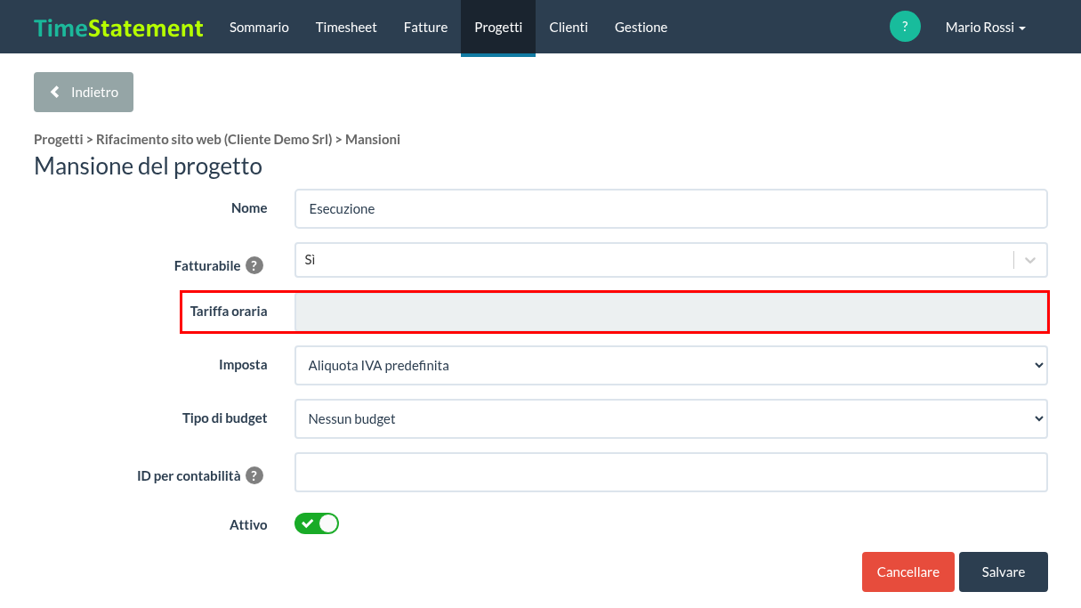The width and height of the screenshot is (1081, 608).
Task: Open the Rifacimento sito web breadcrumb
Action: [x=214, y=140]
